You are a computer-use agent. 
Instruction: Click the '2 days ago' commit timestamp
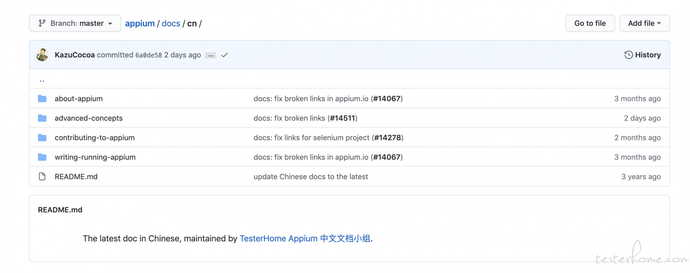[x=183, y=55]
